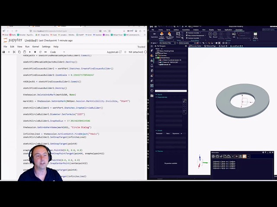Bookmark this page with the star icon
The width and height of the screenshot is (277, 207).
[x=110, y=31]
